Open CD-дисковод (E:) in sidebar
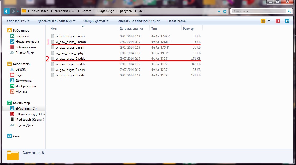Image resolution: width=296 pixels, height=165 pixels. tap(30, 114)
